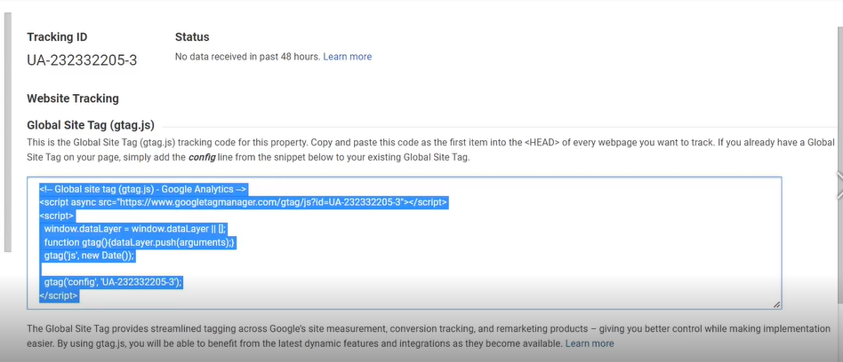Open Learn more link beside Status message
843x362 pixels.
tap(348, 56)
